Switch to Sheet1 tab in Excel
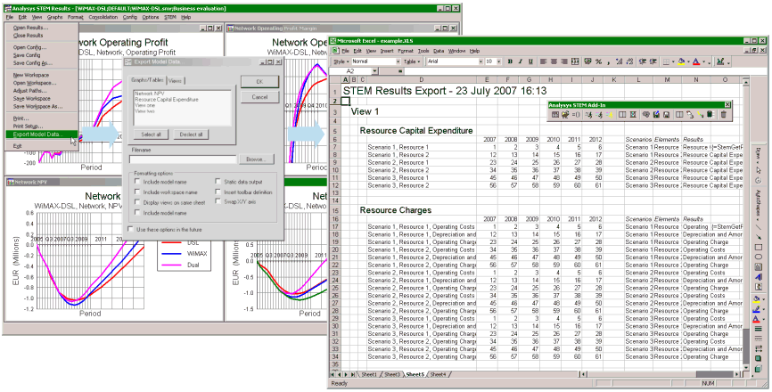The width and height of the screenshot is (772, 392). (369, 374)
